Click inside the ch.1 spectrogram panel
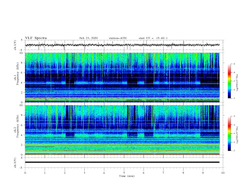 pyautogui.click(x=122, y=77)
